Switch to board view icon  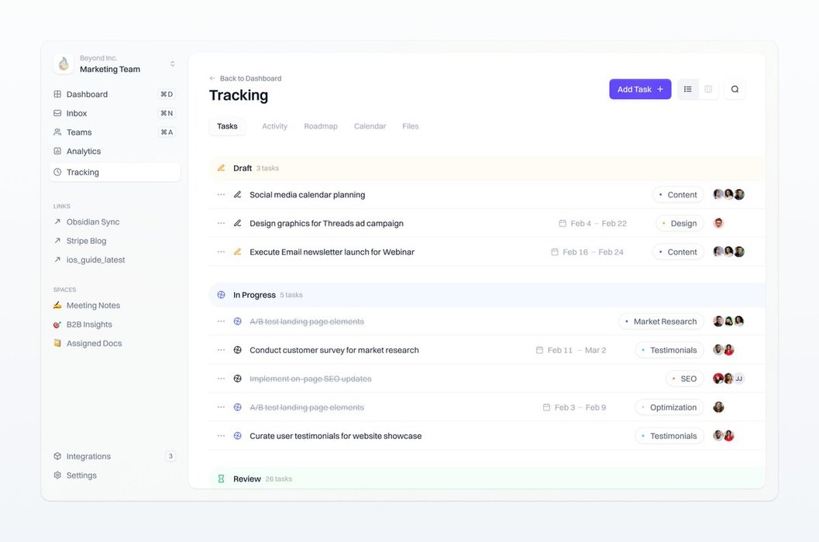point(708,89)
